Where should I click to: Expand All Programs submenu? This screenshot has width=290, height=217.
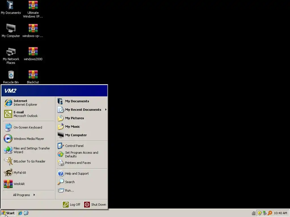click(x=24, y=195)
